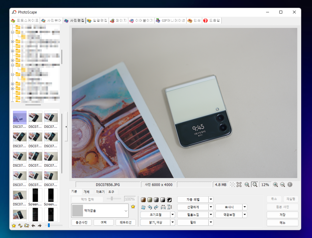Go back with the left arrow icon
Screen dimensions: 312x238
[33, 225]
